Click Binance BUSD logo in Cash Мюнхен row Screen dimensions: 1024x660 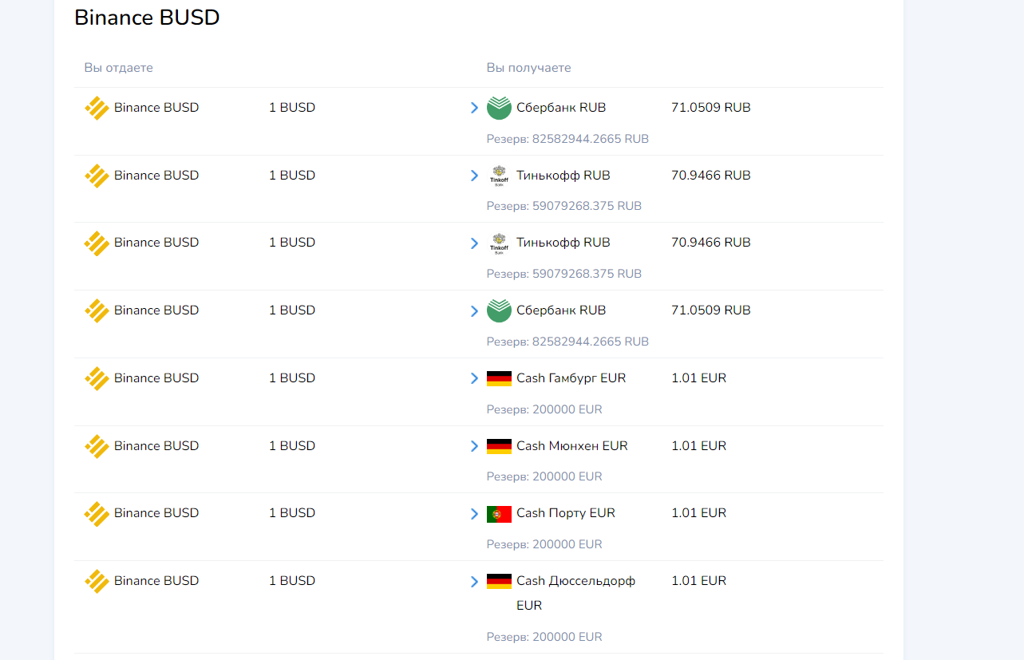[97, 446]
